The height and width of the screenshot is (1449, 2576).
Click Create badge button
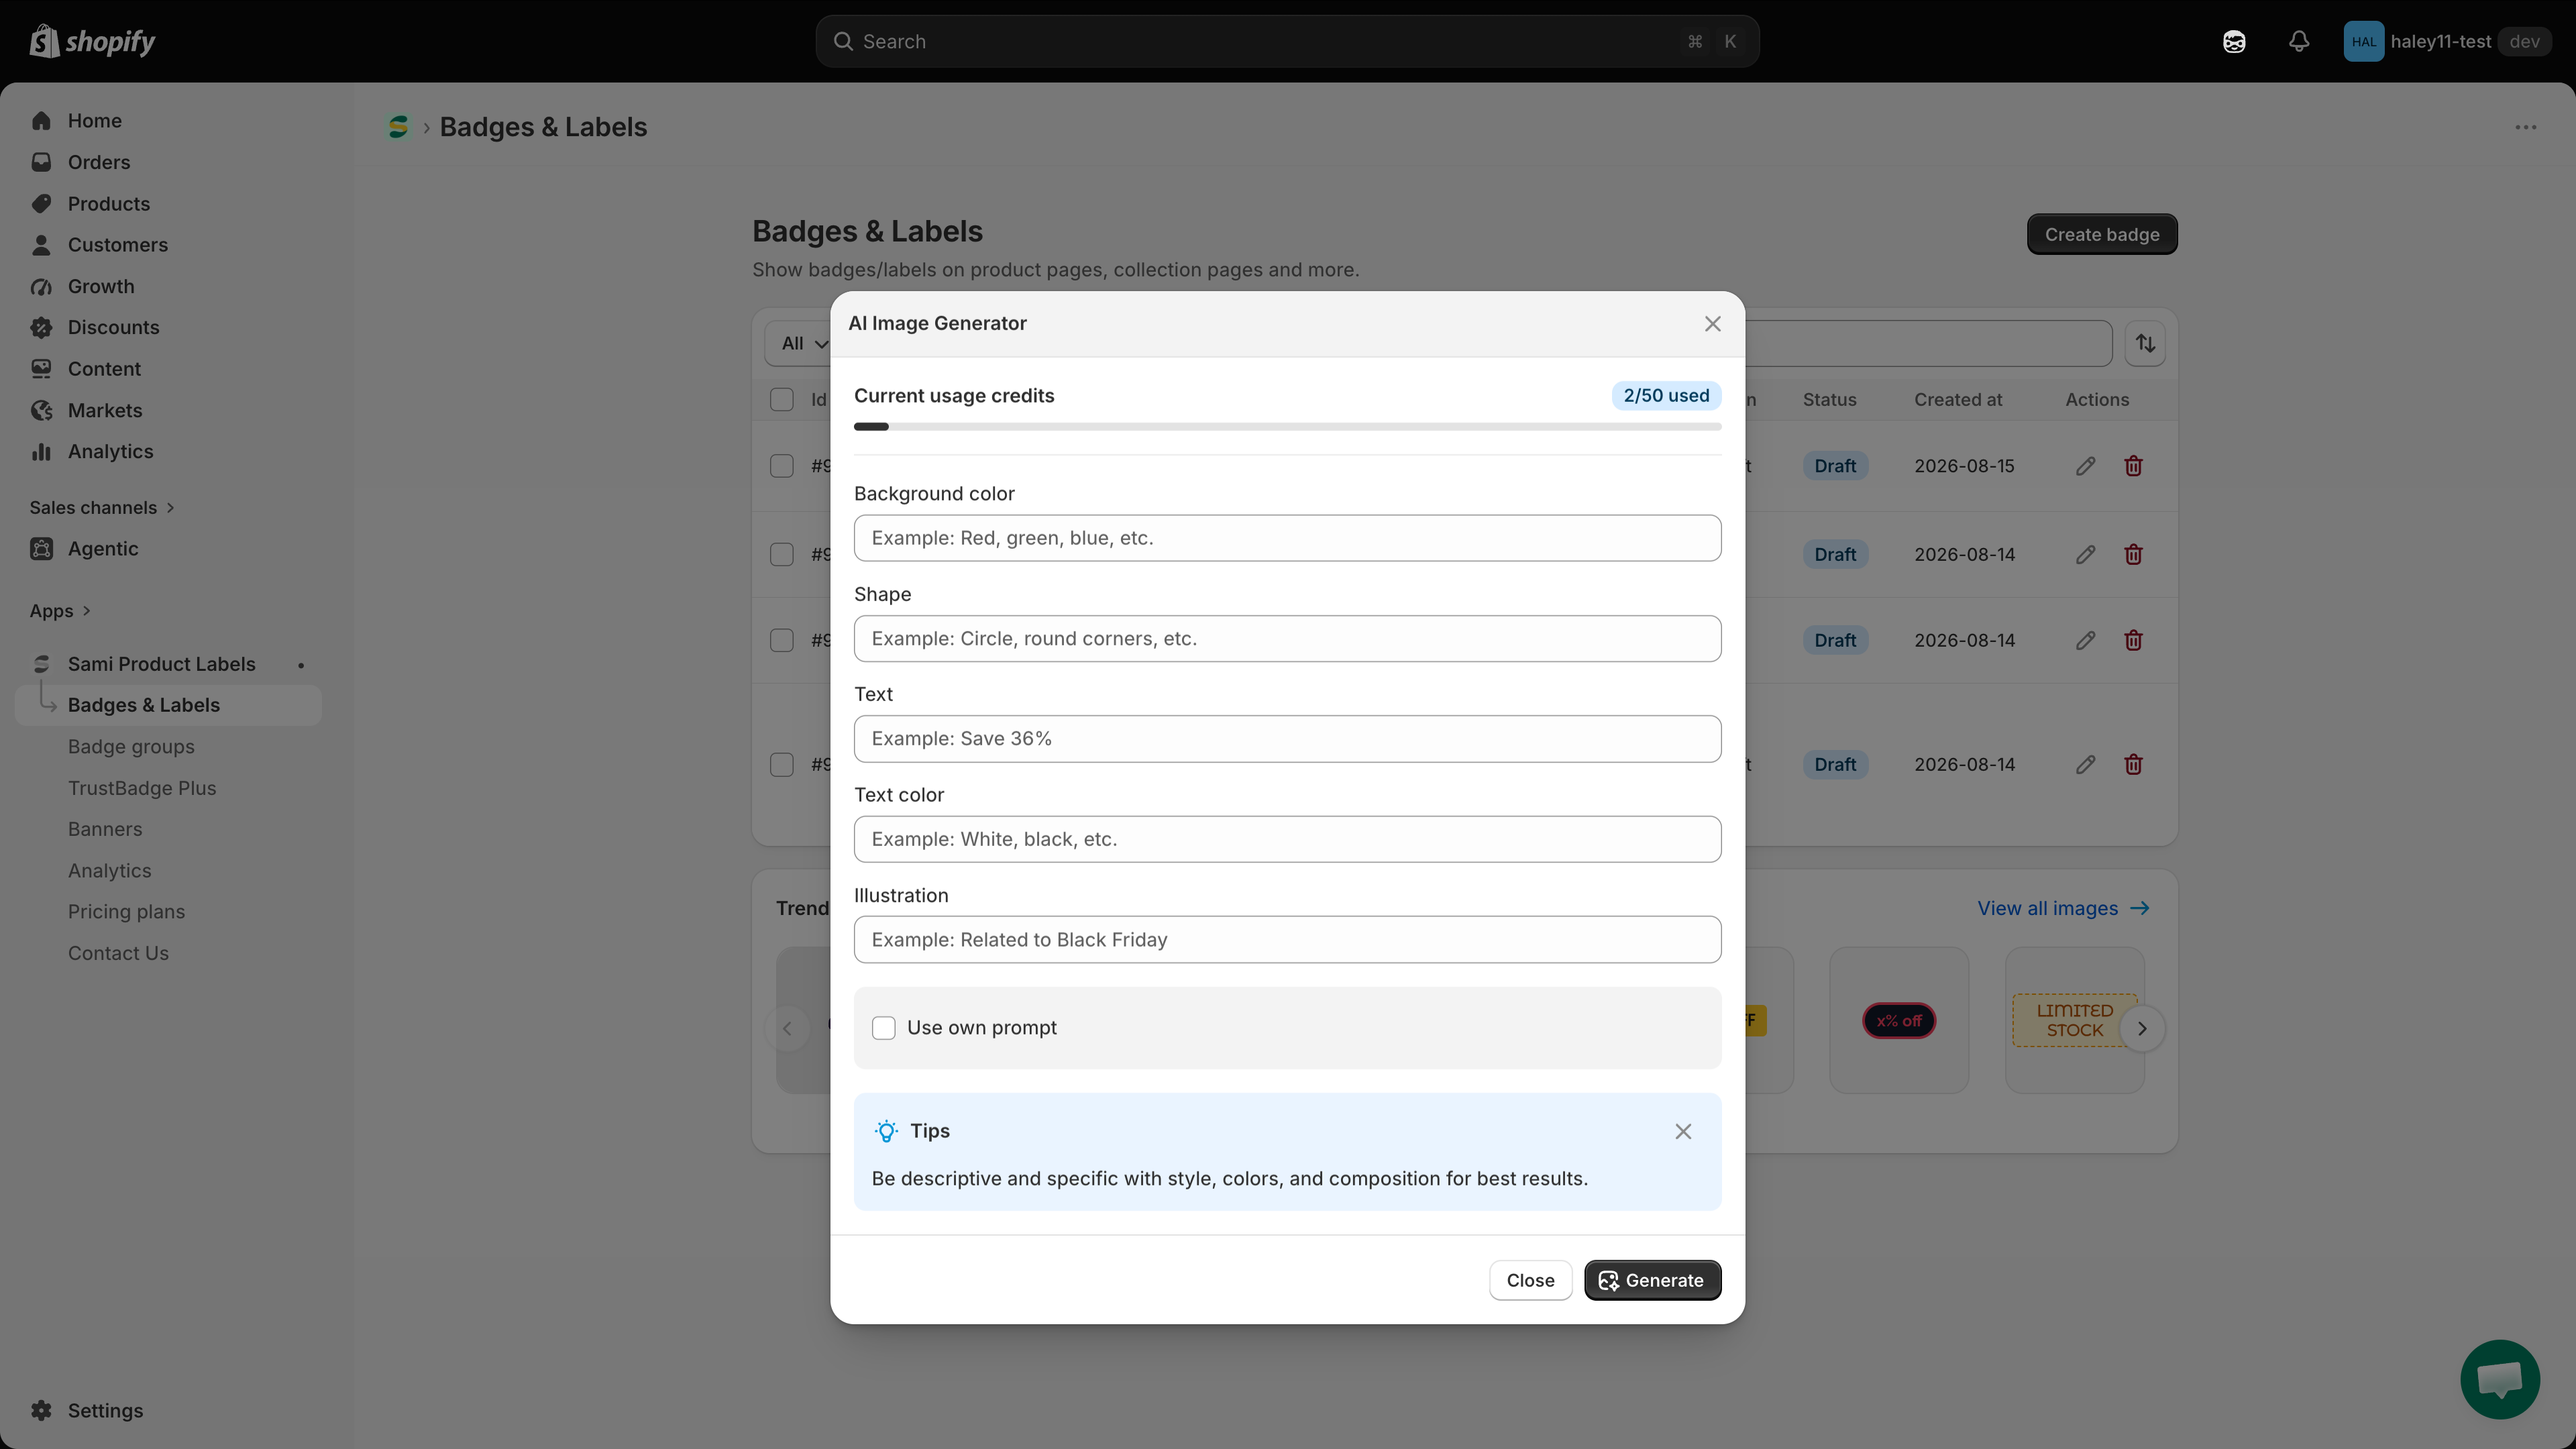[2101, 234]
